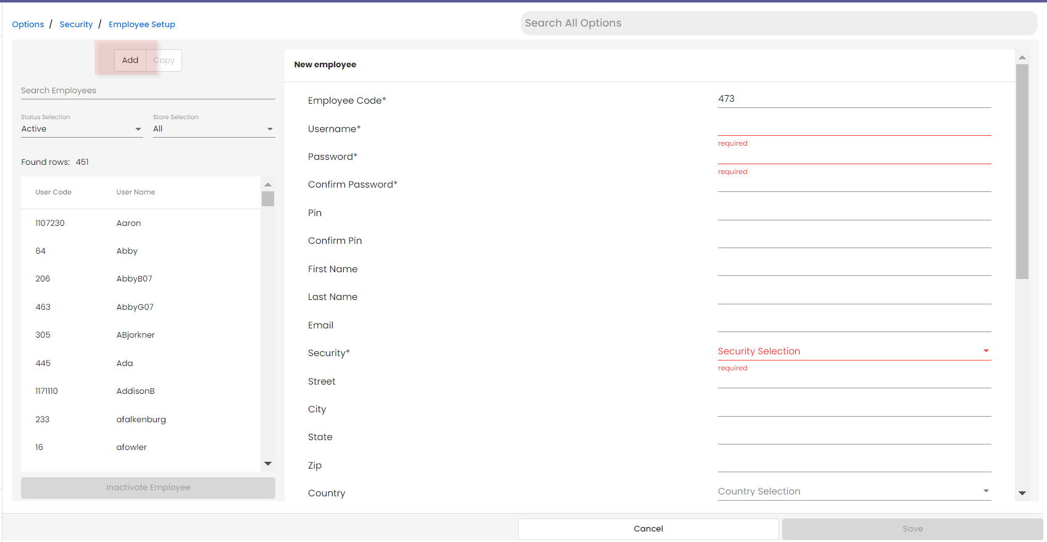Viewport: 1047px width, 542px height.
Task: Click the Street input field
Action: 854,380
